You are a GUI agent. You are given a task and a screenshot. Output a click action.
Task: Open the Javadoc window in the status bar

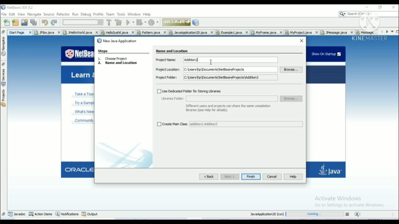tap(17, 214)
